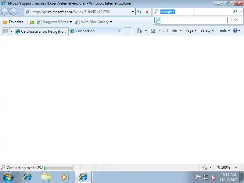The height and width of the screenshot is (183, 244).
Task: Click the Print icon
Action: pos(174,30)
